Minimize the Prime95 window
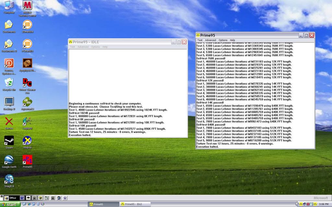This screenshot has height=207, width=332. coord(301,35)
